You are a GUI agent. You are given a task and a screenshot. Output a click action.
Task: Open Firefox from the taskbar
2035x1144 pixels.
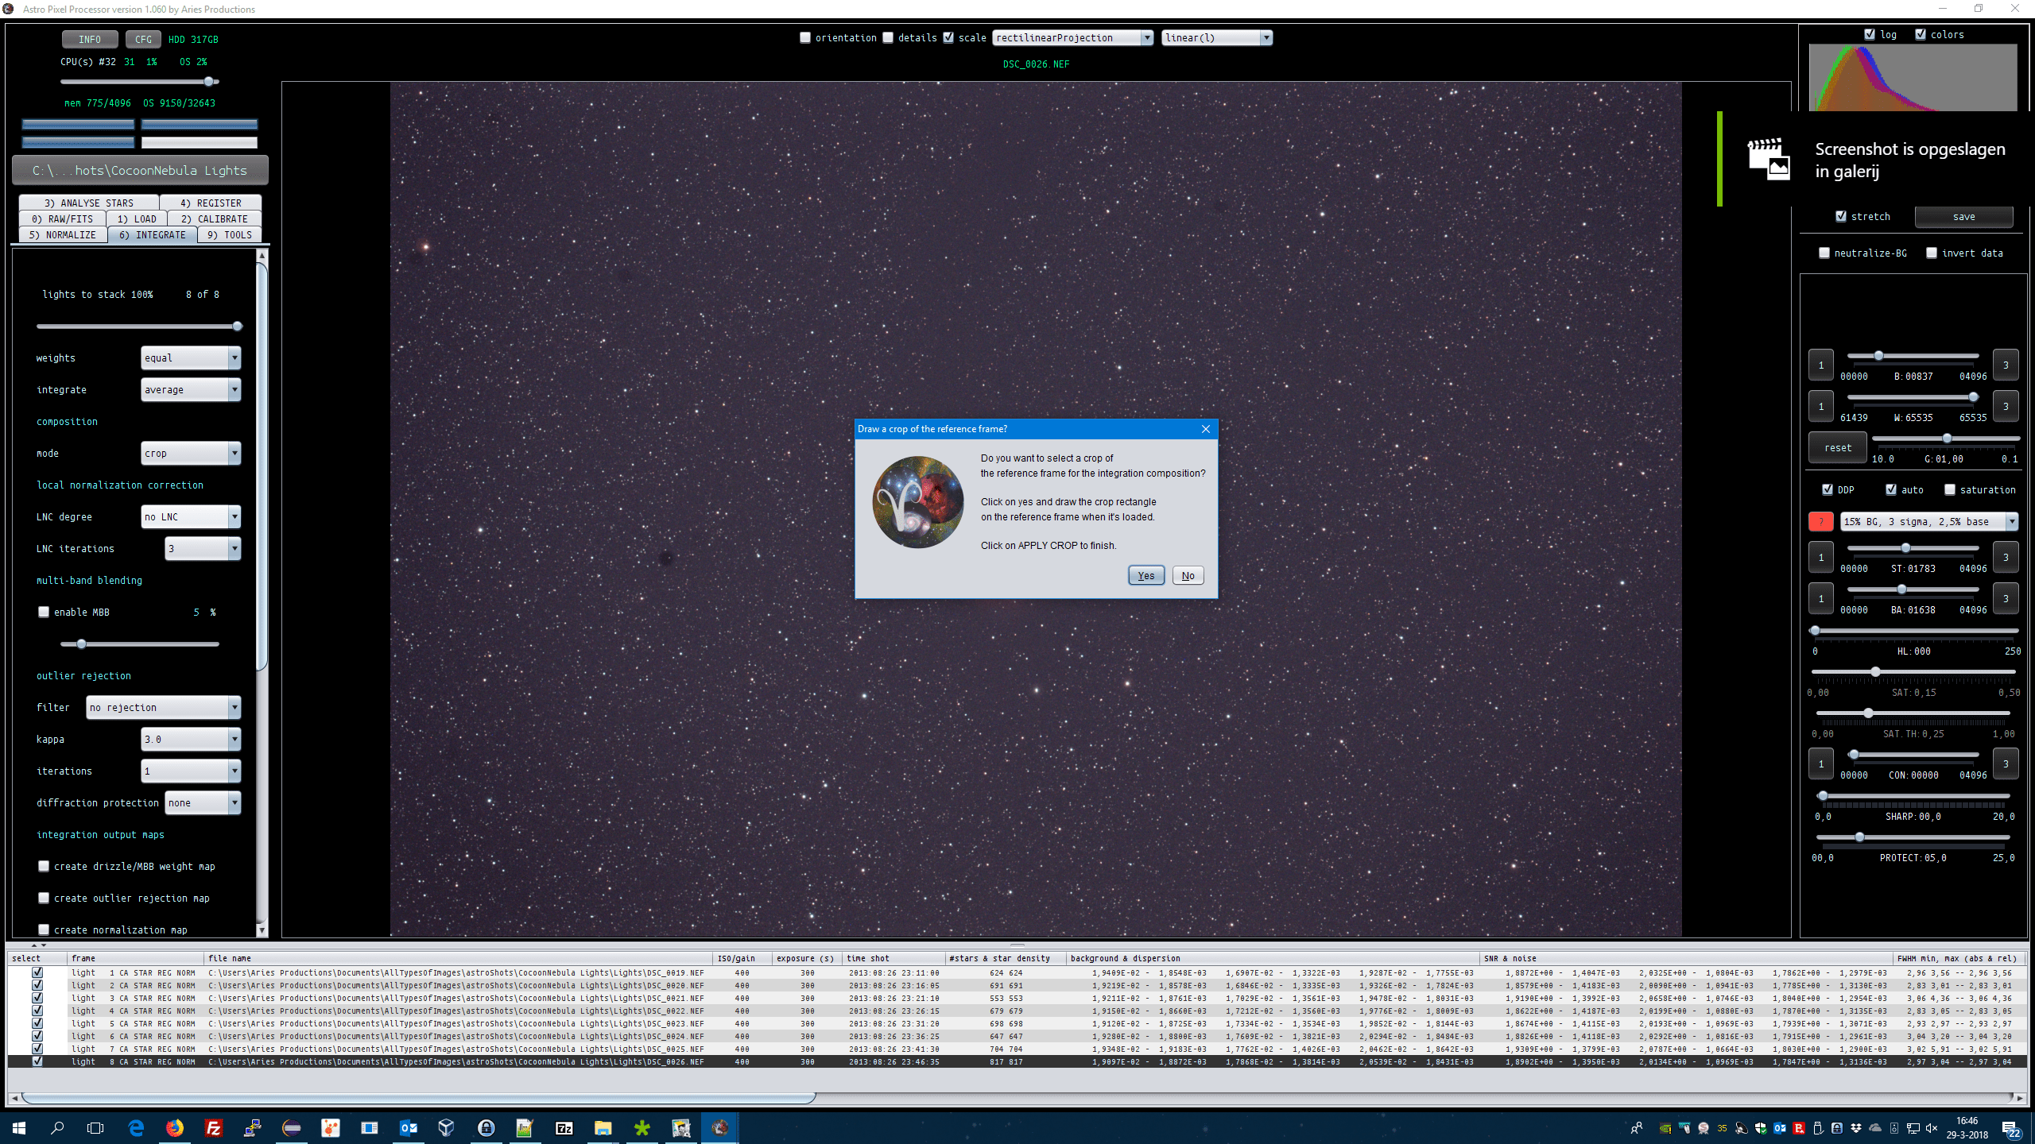175,1127
